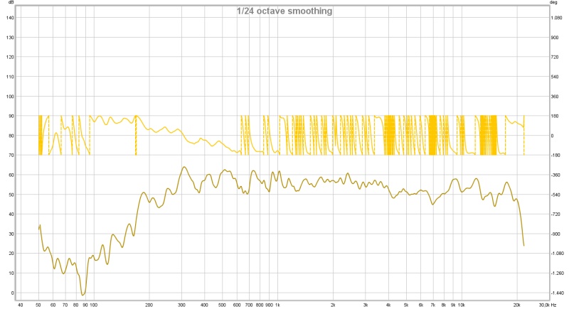Screen dimensions: 569x309
Task: Click the 110 label on the dB axis
Action: [x=10, y=77]
